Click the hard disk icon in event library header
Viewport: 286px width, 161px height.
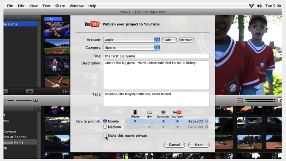tap(37, 109)
